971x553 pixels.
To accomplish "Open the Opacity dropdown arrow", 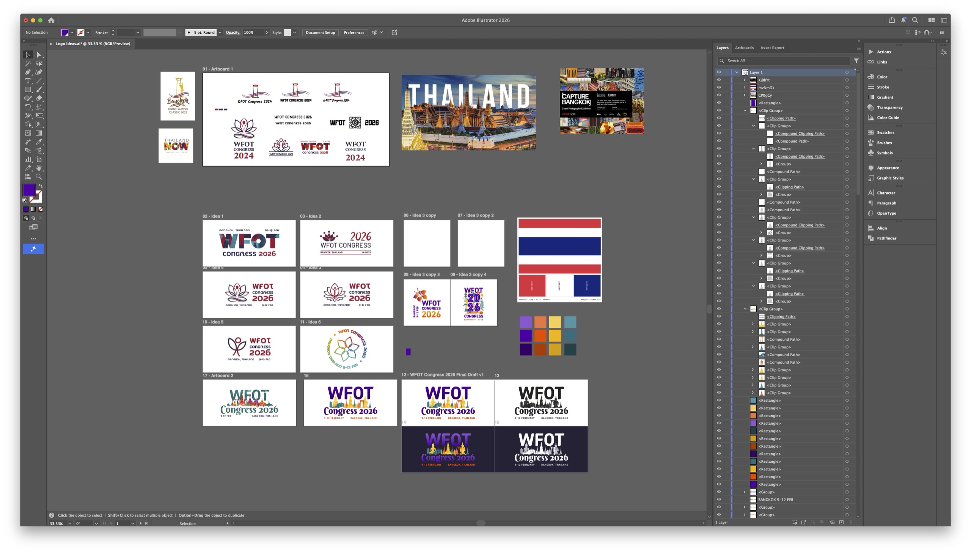I will 267,33.
